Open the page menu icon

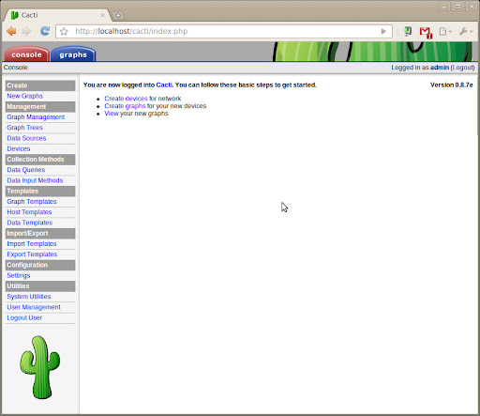click(x=445, y=31)
